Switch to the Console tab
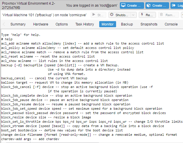 [171, 24]
